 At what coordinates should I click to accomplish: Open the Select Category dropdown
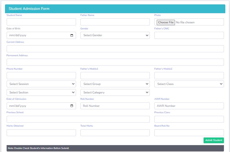pos(115,93)
